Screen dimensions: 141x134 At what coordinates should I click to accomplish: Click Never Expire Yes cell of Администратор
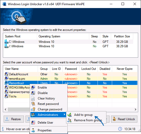tap(125, 92)
